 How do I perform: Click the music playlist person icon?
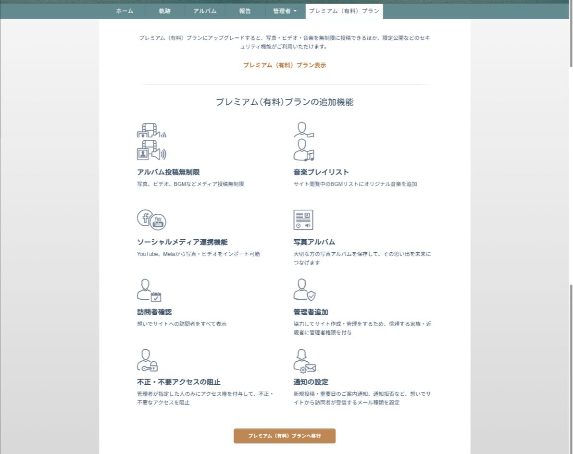pos(303,149)
